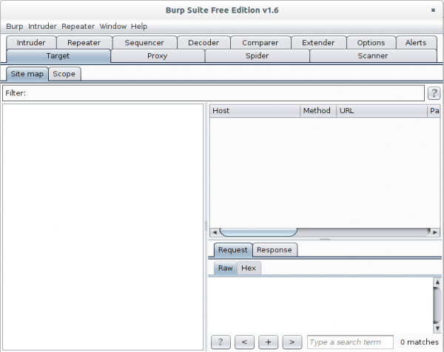Click the help icon beside Filter bar
The height and width of the screenshot is (352, 444).
click(434, 93)
